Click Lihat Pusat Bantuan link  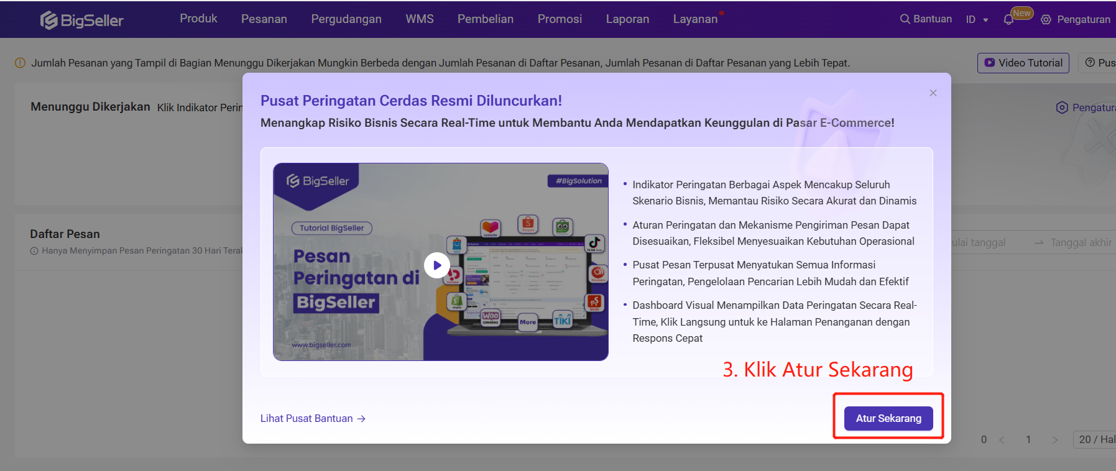[313, 419]
